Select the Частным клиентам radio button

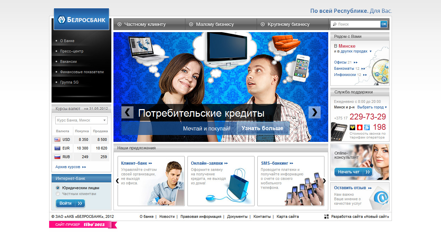tap(58, 194)
